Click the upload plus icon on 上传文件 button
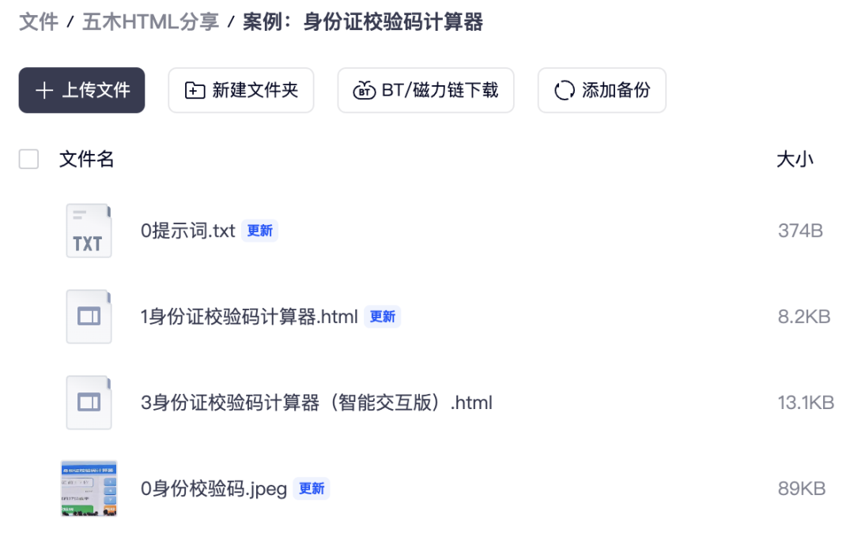Screen dimensions: 854x533 coord(44,90)
